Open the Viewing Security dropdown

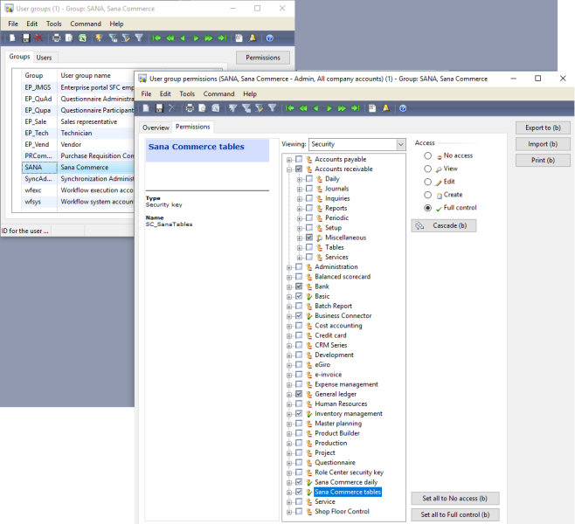401,144
